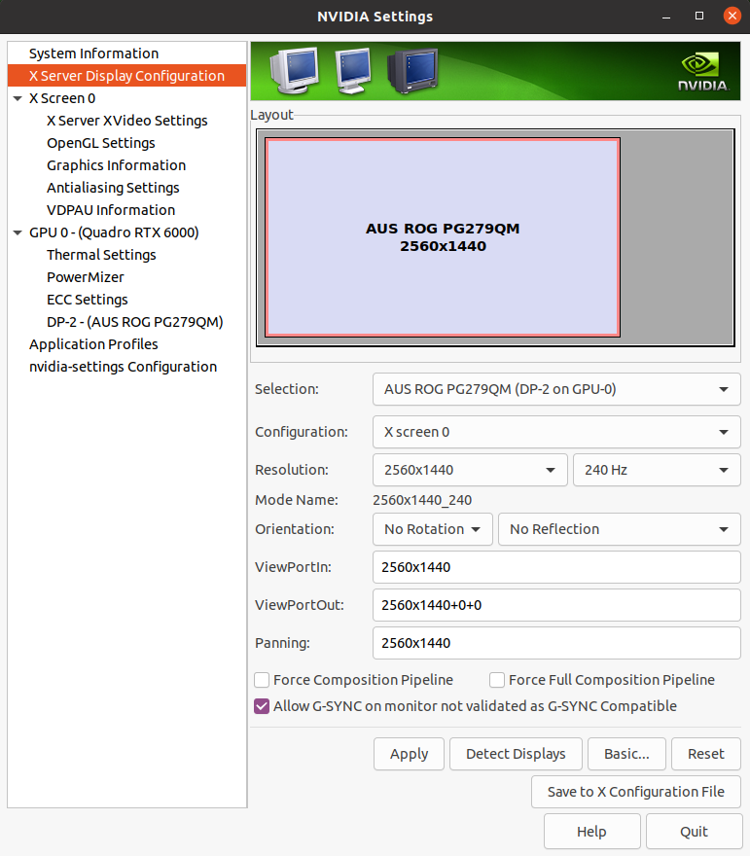750x856 pixels.
Task: Open the 240 Hz refresh rate dropdown
Action: [x=657, y=470]
